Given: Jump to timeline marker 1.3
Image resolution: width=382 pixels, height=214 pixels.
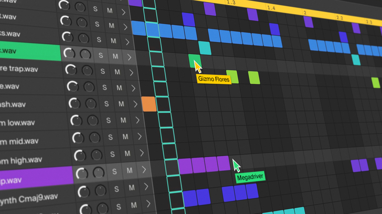Looking at the screenshot, I should point(231,3).
